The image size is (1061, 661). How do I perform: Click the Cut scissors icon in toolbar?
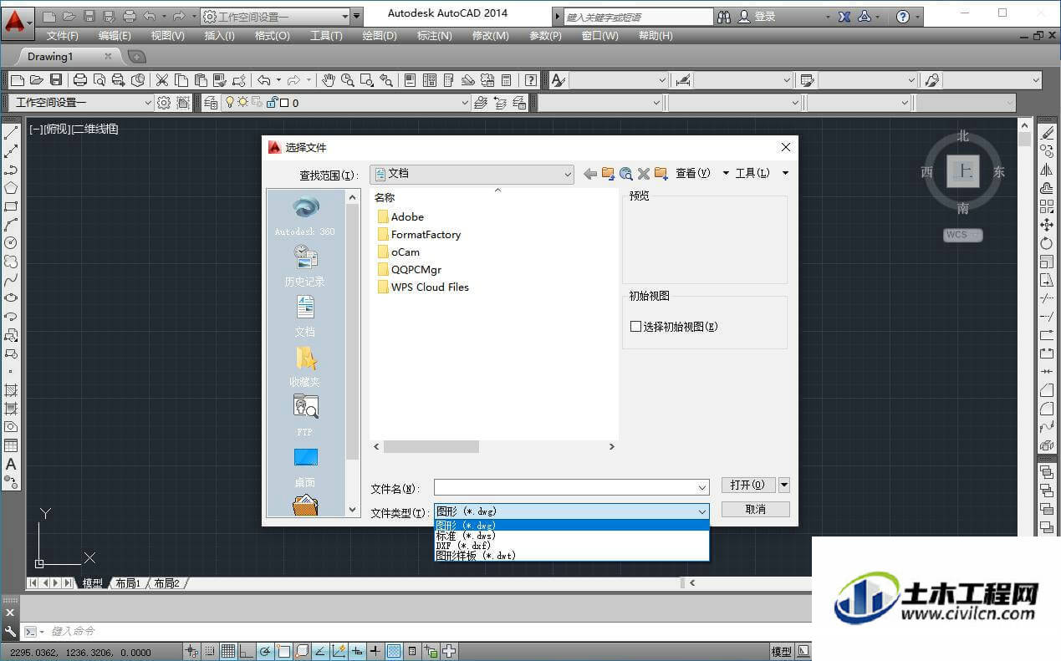click(x=162, y=80)
